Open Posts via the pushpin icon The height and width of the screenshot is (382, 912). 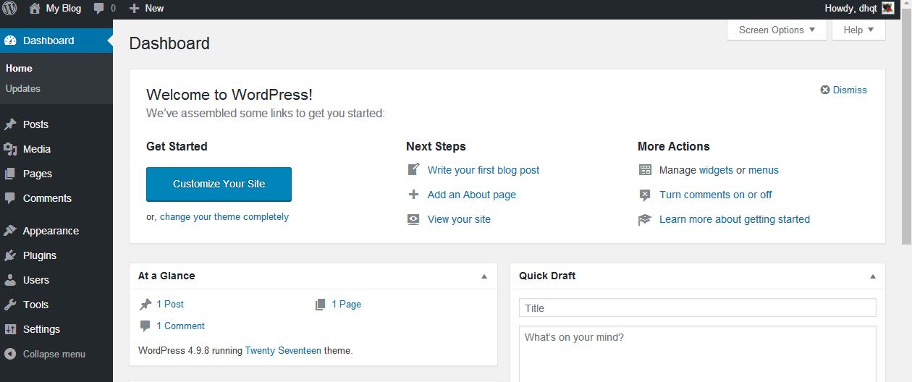tap(10, 124)
